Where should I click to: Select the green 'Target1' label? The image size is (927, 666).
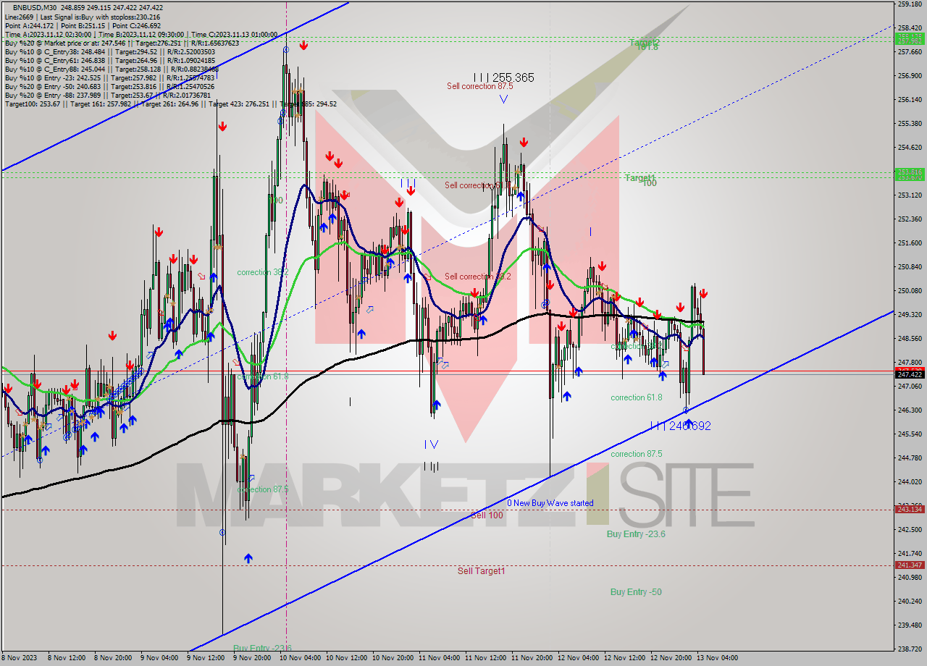(640, 178)
